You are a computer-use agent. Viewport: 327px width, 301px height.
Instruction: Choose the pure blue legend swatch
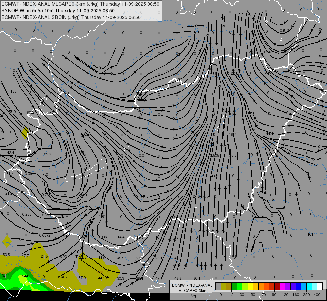(298, 286)
